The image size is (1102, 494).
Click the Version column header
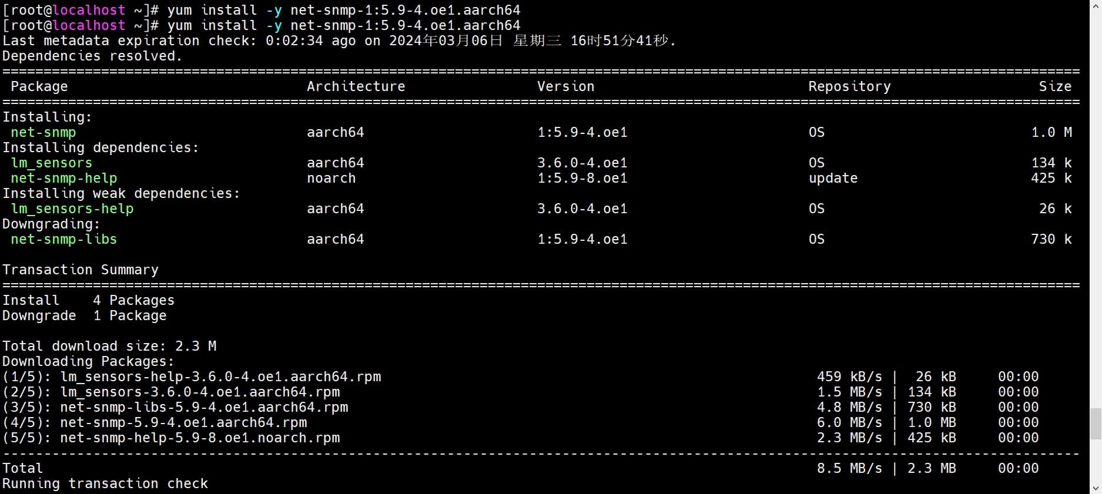coord(565,86)
